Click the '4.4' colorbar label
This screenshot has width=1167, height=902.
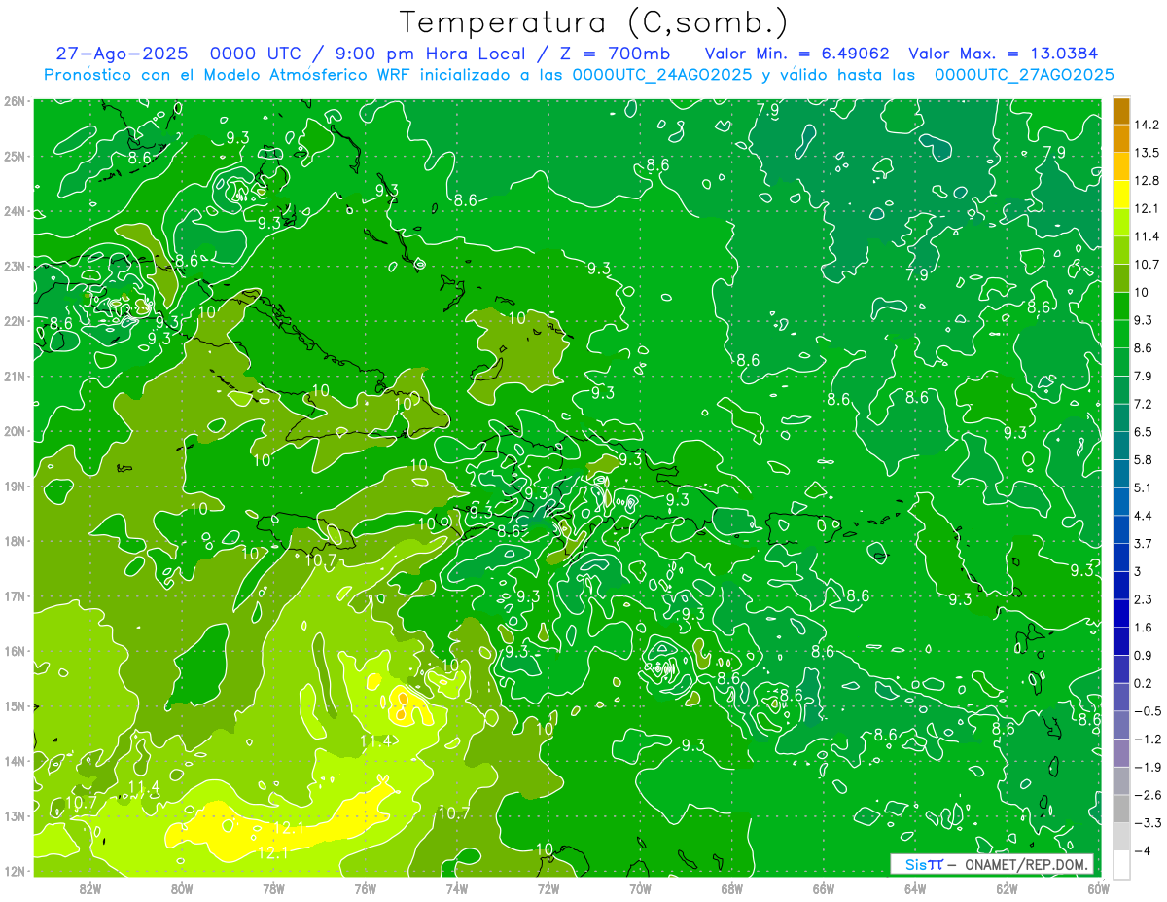1144,516
